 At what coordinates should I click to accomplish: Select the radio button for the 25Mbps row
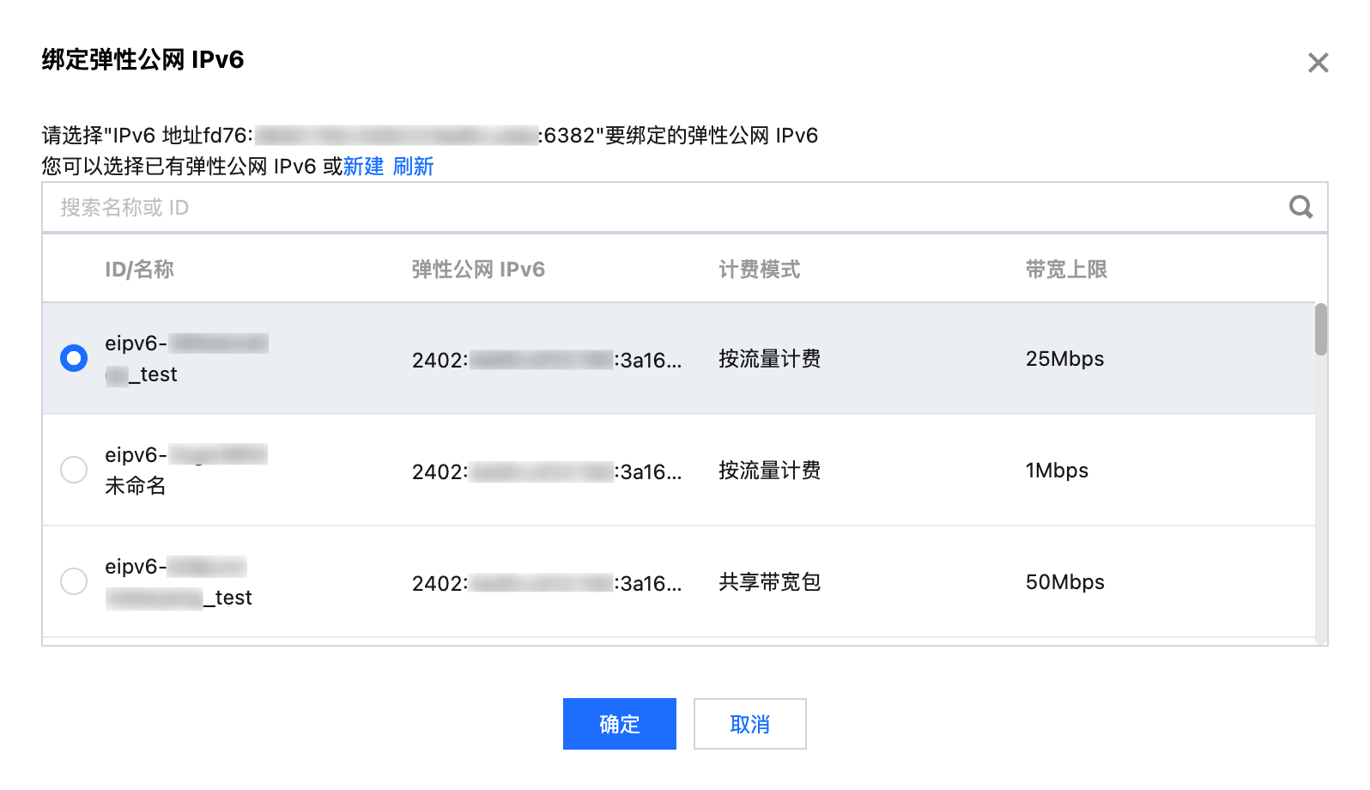(x=74, y=358)
